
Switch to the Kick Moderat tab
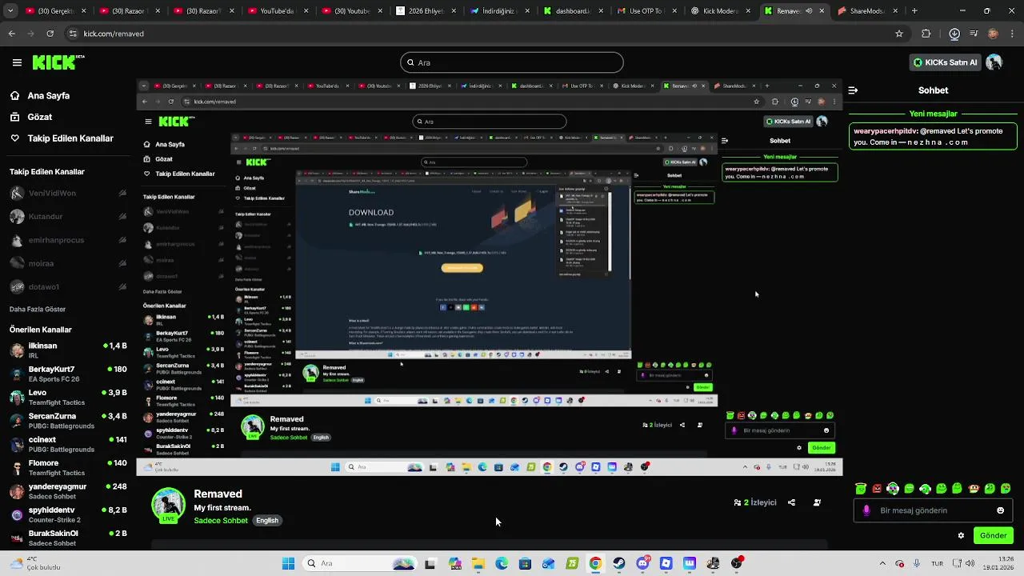click(x=720, y=11)
